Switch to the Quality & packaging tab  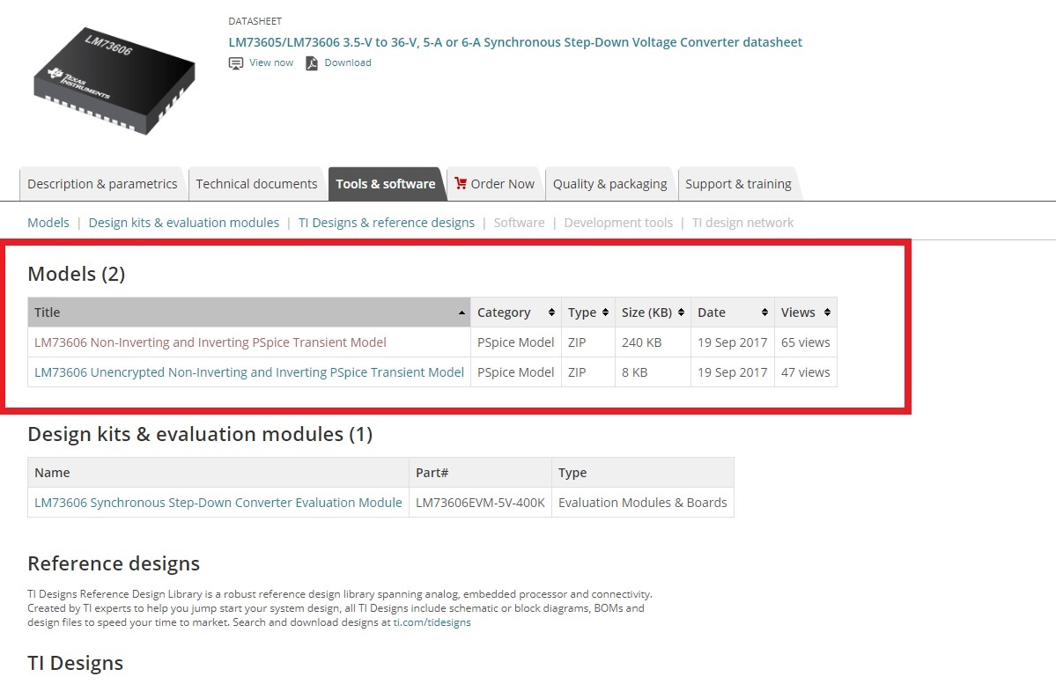tap(609, 184)
